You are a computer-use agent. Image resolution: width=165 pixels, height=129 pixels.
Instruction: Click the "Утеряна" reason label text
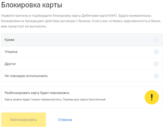coord(11,52)
